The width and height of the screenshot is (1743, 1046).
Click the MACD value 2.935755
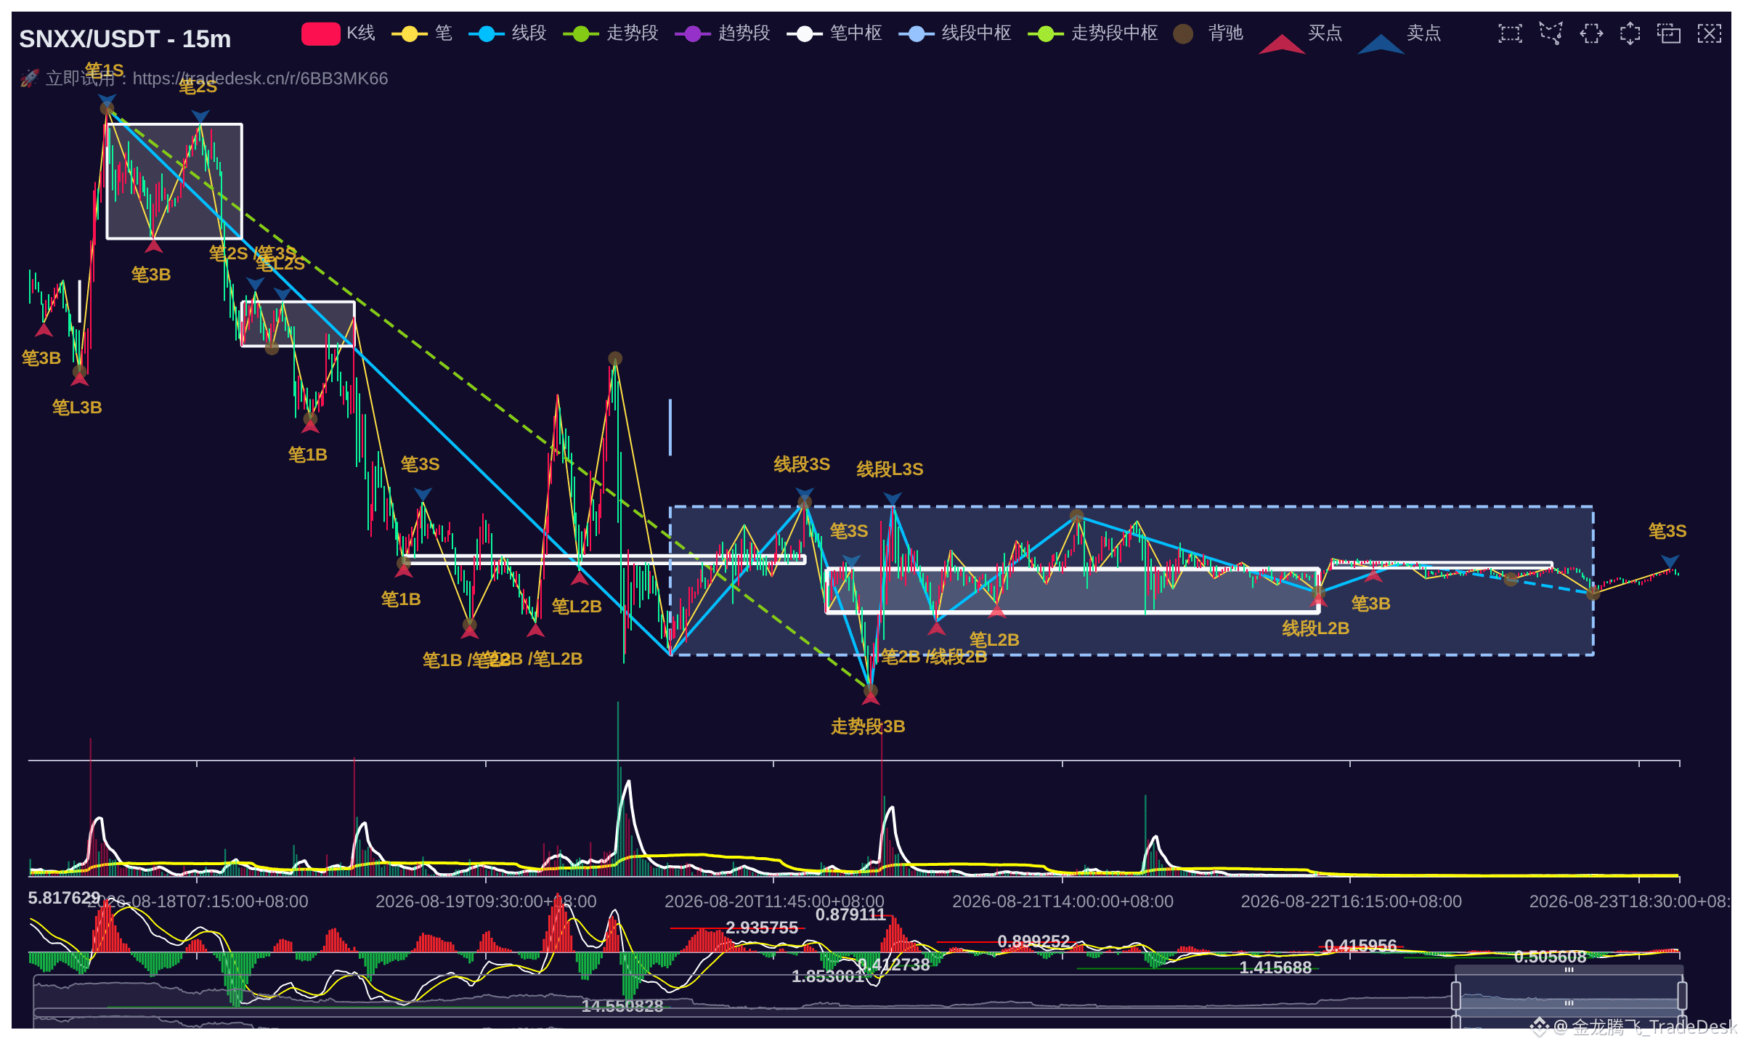762,928
